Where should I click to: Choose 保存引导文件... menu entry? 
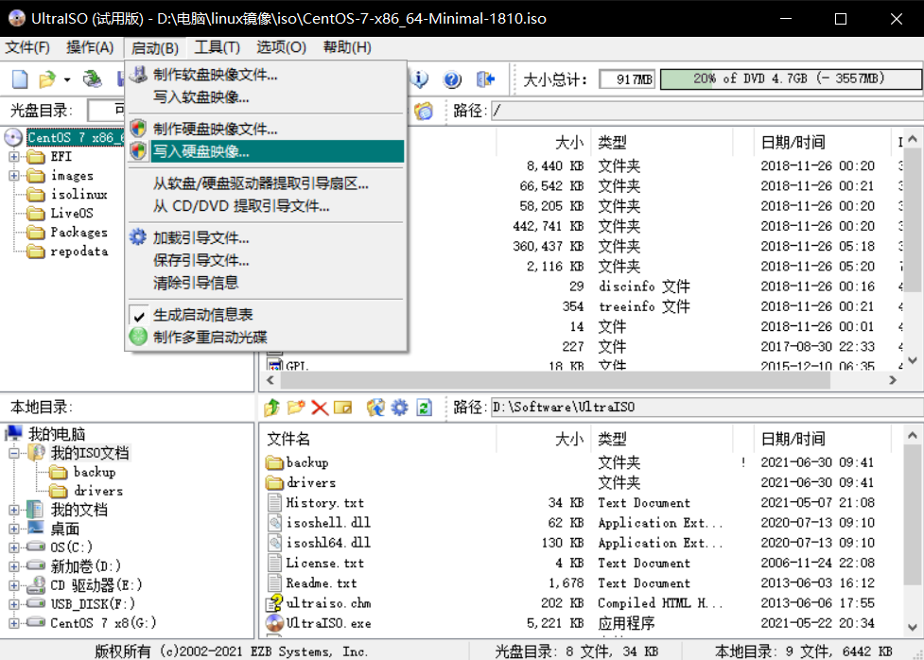(266, 260)
